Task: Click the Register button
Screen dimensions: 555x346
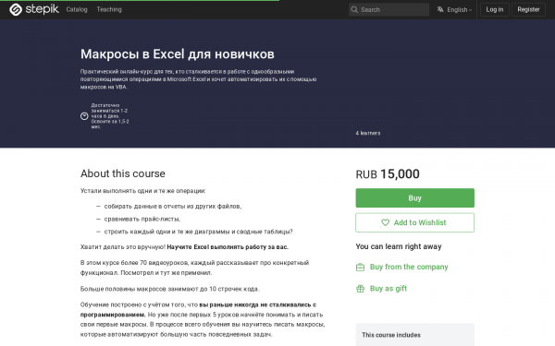Action: point(528,9)
